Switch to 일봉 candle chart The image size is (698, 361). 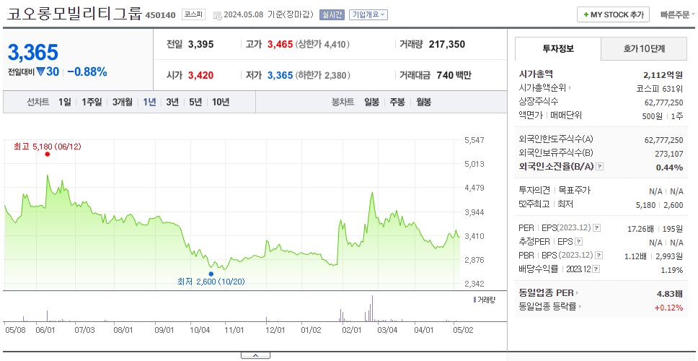pos(371,102)
